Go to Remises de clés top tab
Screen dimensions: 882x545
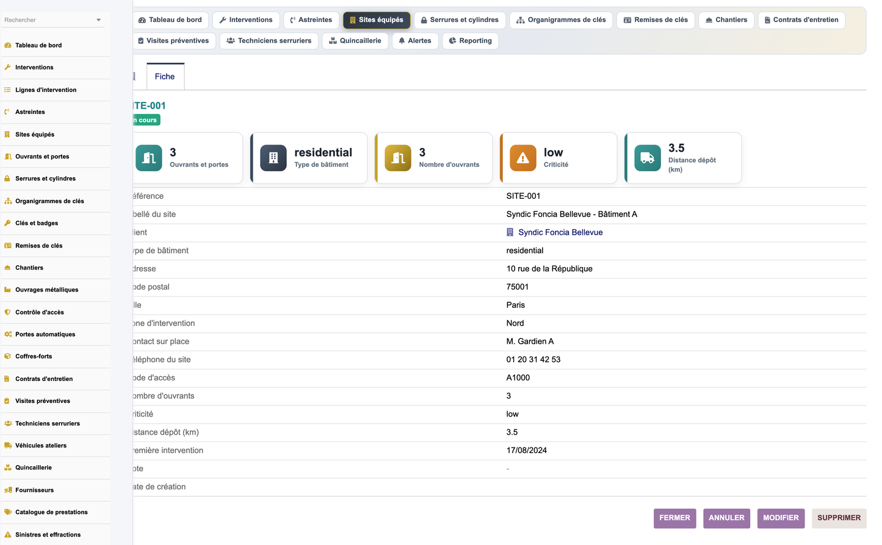point(656,20)
